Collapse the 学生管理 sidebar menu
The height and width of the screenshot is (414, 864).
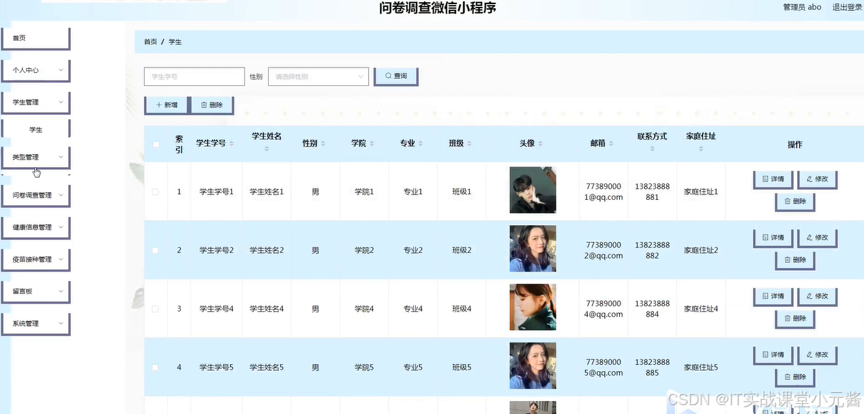tap(35, 102)
